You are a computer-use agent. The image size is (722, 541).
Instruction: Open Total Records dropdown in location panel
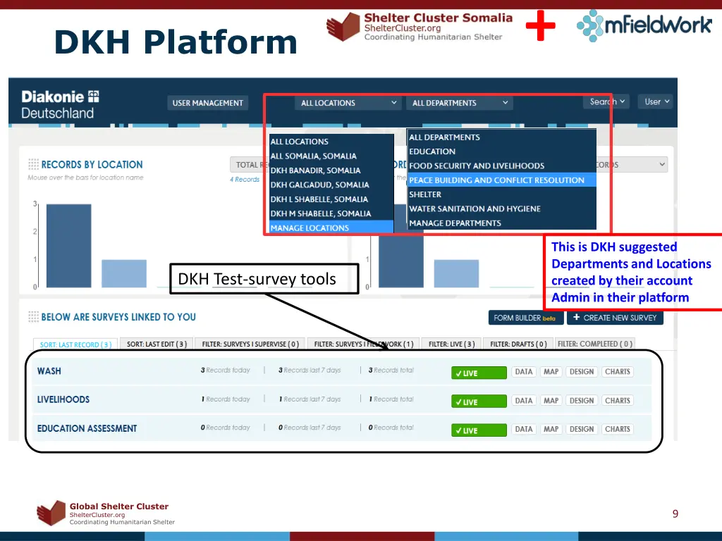click(249, 165)
